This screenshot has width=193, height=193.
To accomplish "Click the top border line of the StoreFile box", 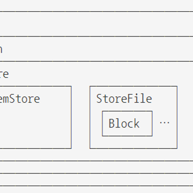I will (133, 86).
